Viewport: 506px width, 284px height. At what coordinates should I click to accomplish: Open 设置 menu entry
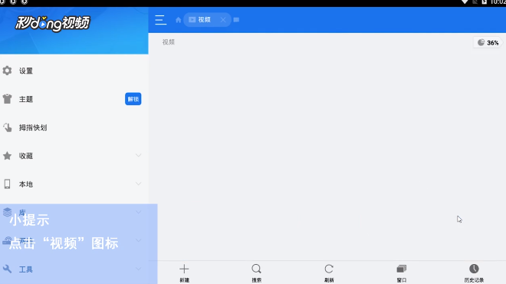[x=26, y=71]
